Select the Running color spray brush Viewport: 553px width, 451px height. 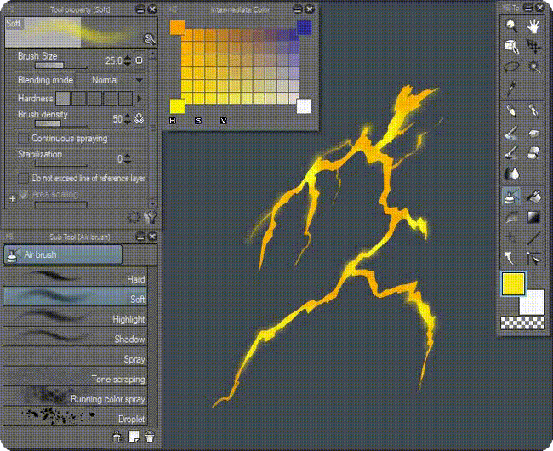(x=75, y=398)
